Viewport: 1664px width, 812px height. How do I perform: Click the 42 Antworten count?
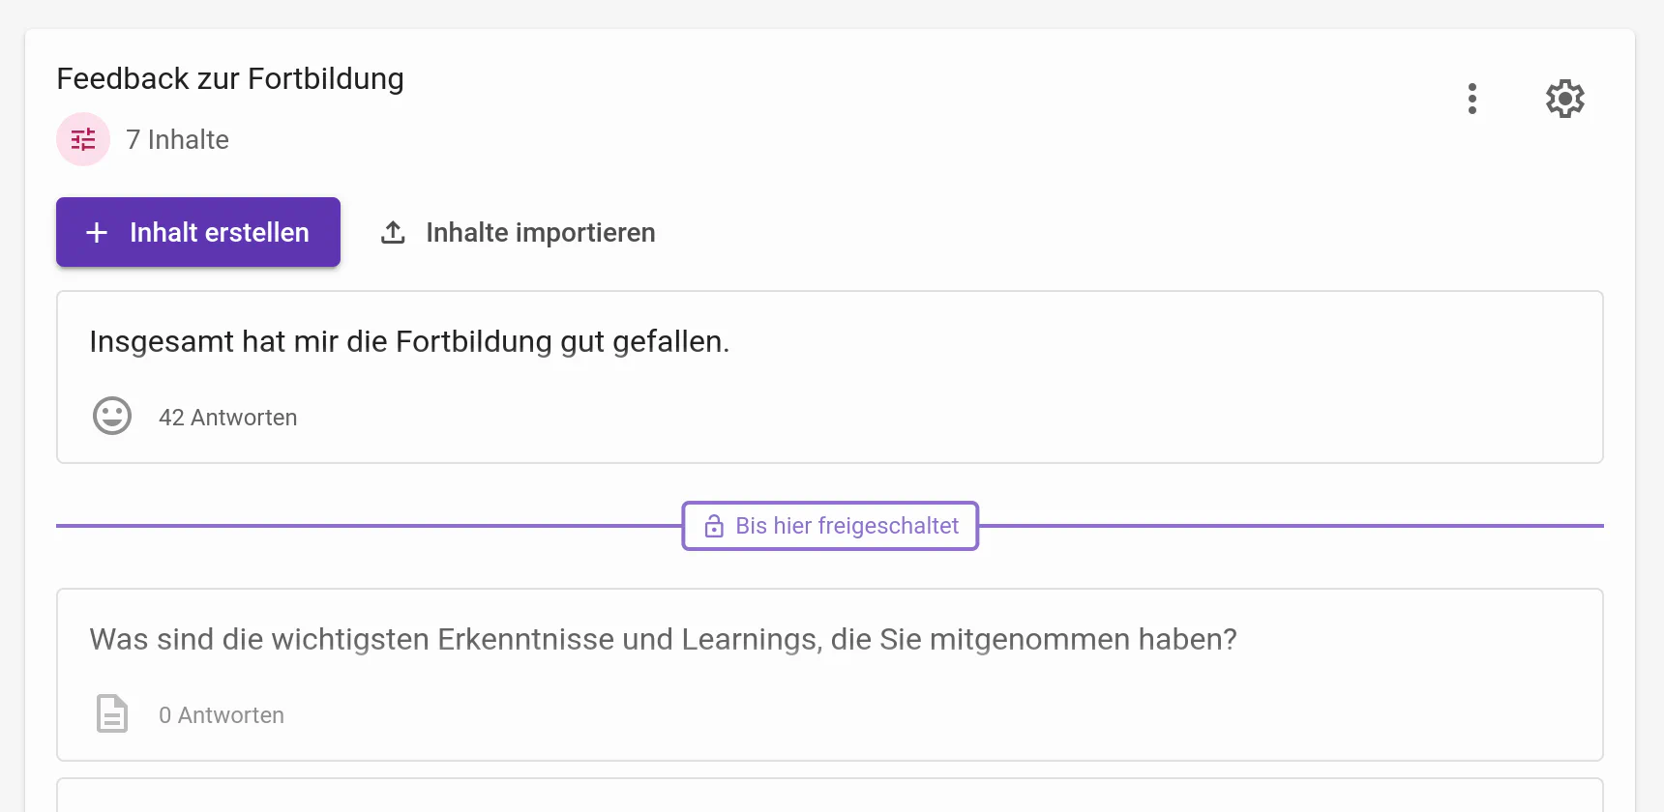(227, 418)
